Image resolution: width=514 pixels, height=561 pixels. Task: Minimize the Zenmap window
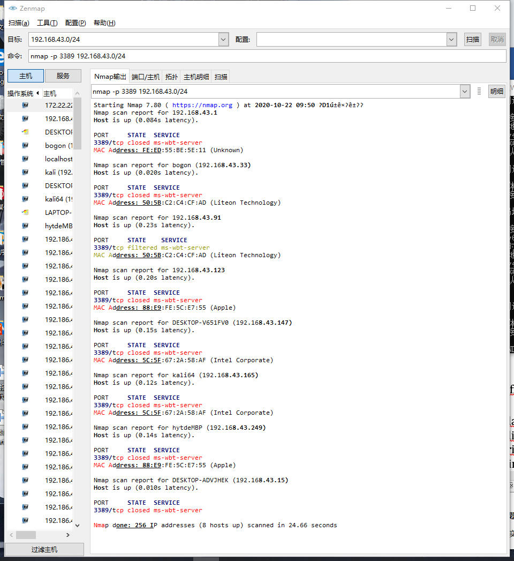tap(449, 8)
